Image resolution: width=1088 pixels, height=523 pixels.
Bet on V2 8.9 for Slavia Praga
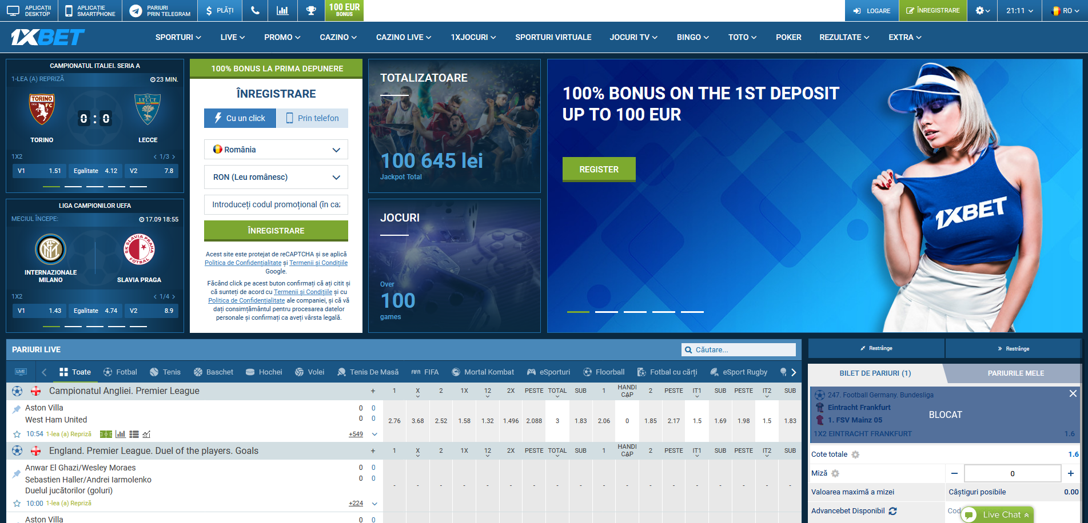151,311
